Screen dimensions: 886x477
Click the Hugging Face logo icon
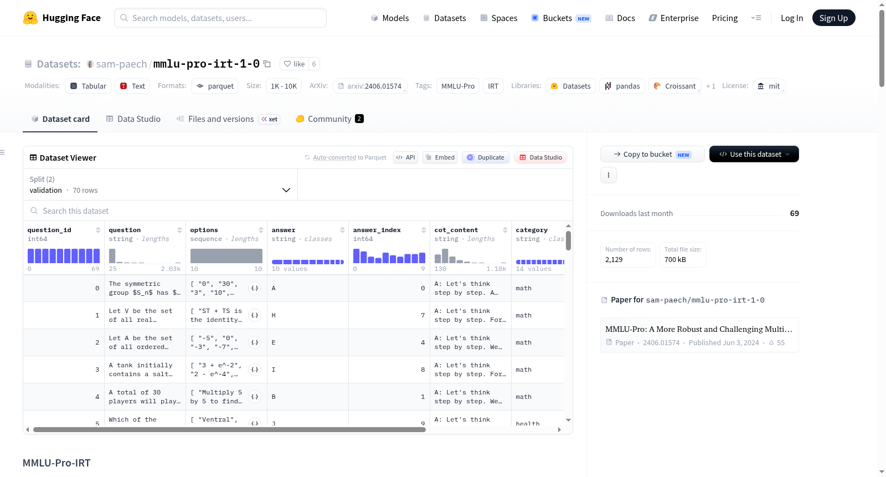point(30,18)
